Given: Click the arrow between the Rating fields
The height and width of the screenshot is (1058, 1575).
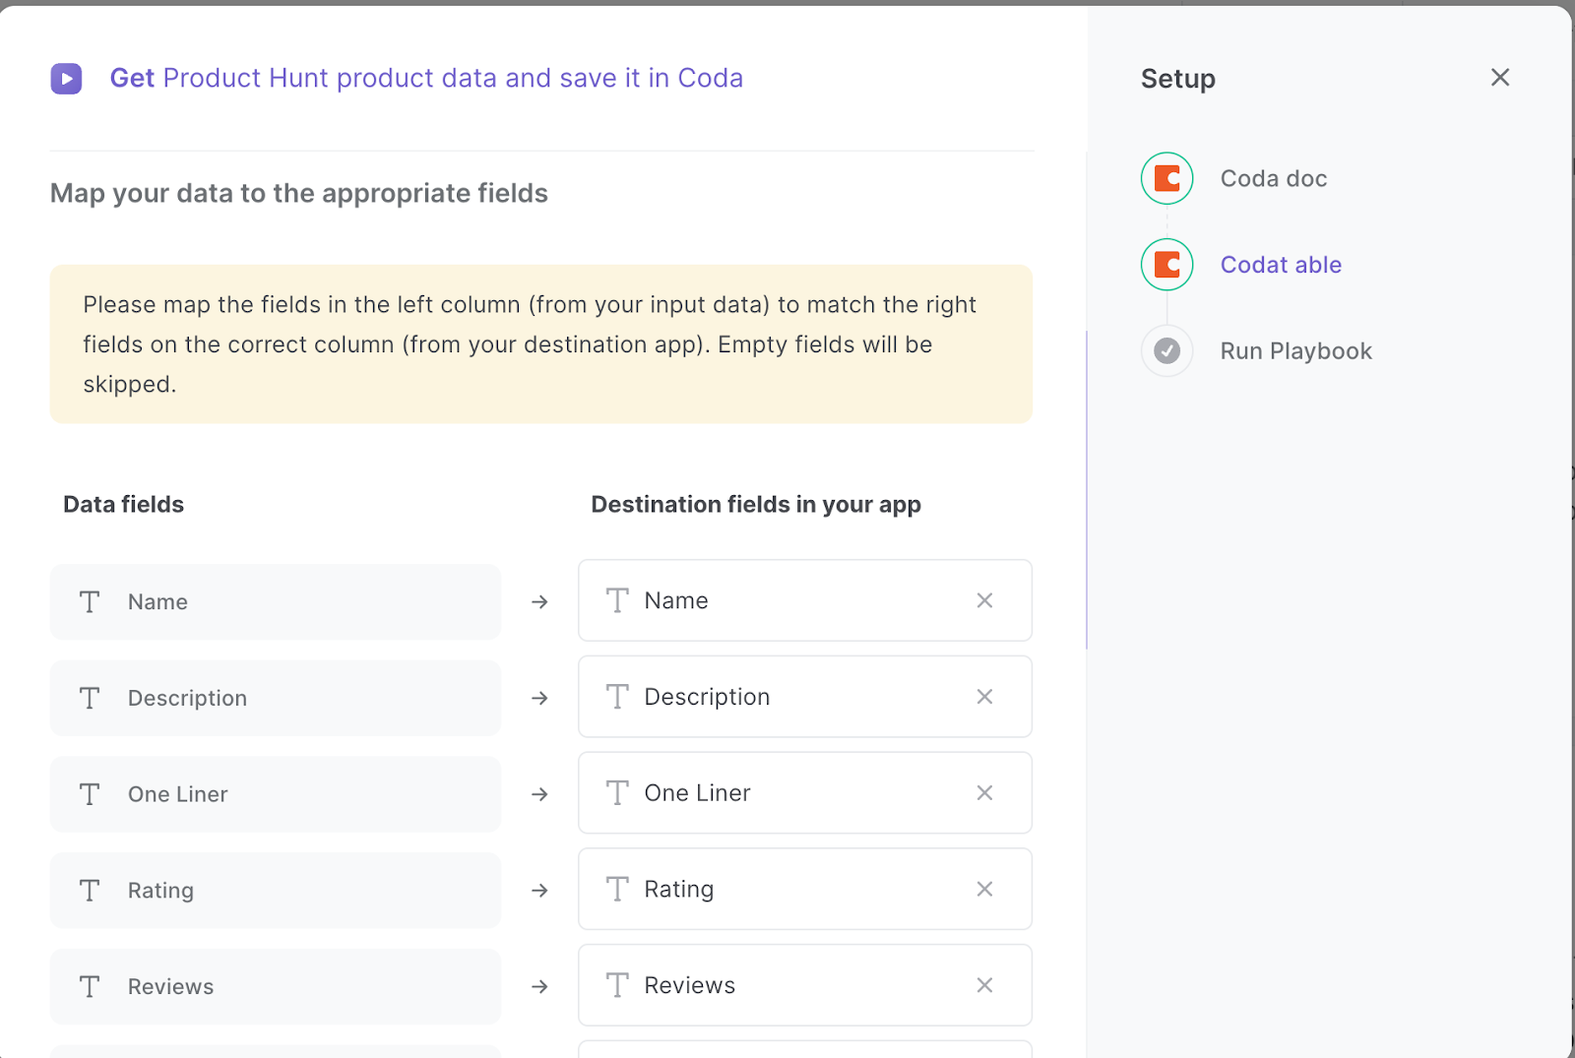Looking at the screenshot, I should [x=539, y=891].
